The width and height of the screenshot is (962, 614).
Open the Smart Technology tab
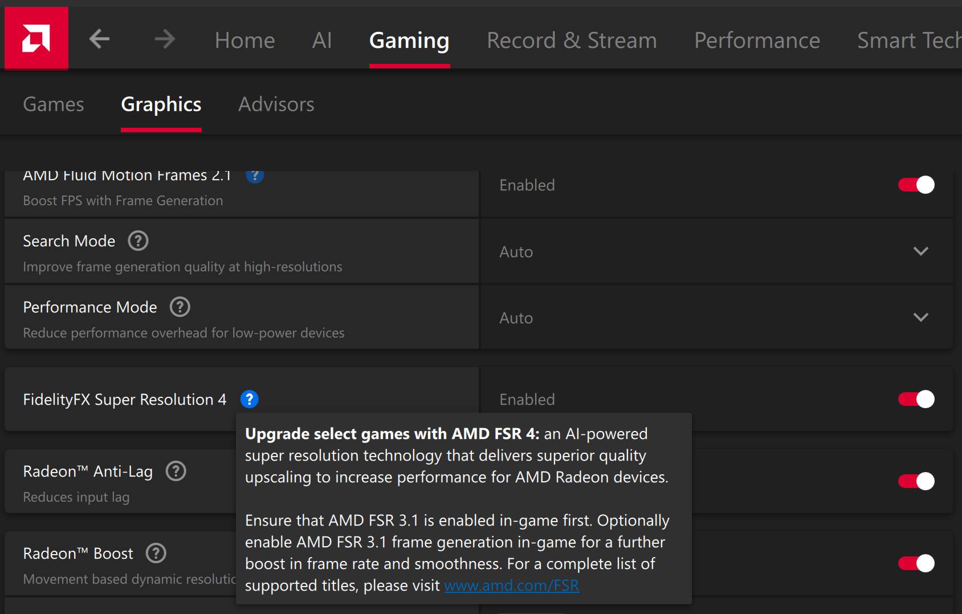909,40
